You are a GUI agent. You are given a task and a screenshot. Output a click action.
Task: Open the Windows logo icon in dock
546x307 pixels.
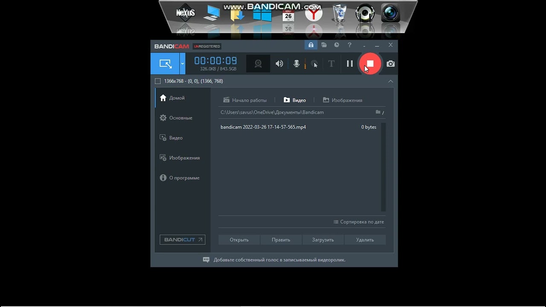[262, 14]
